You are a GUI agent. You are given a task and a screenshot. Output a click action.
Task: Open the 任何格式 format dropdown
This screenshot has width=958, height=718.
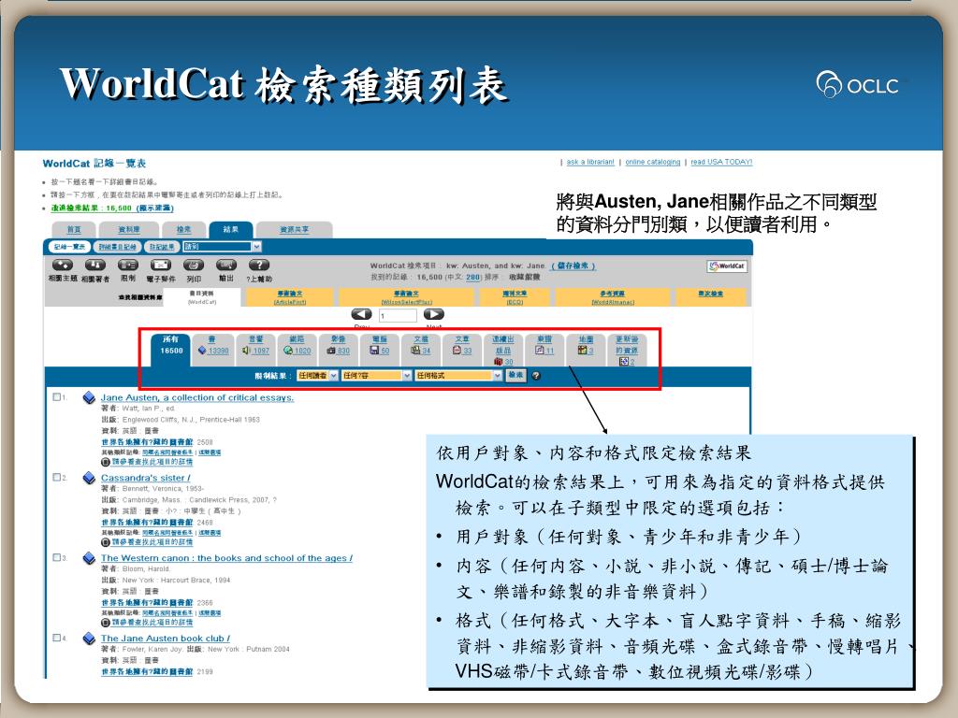458,376
